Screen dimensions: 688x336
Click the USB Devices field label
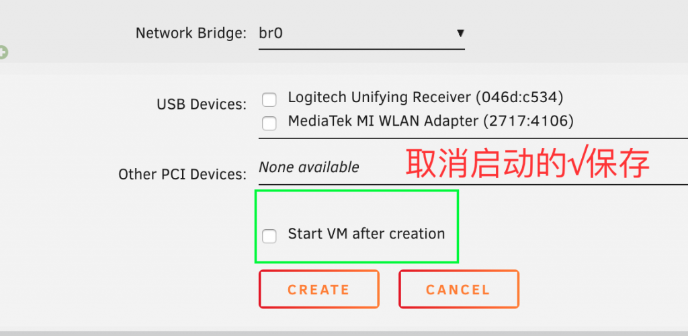click(x=202, y=104)
